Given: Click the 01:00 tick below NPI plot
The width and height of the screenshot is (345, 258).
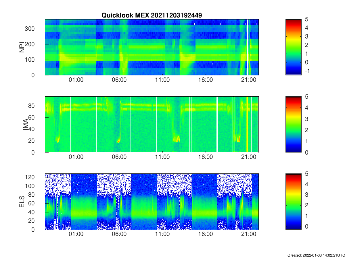Looking at the screenshot, I should point(76,80).
